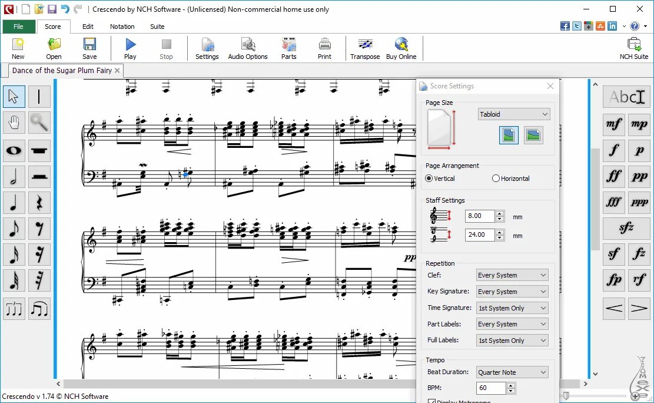Image resolution: width=654 pixels, height=403 pixels.
Task: Select the sixteenth note tool
Action: coord(14,255)
